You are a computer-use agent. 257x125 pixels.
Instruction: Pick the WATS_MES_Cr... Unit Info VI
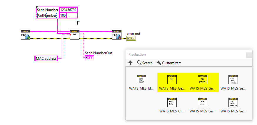(x=172, y=102)
